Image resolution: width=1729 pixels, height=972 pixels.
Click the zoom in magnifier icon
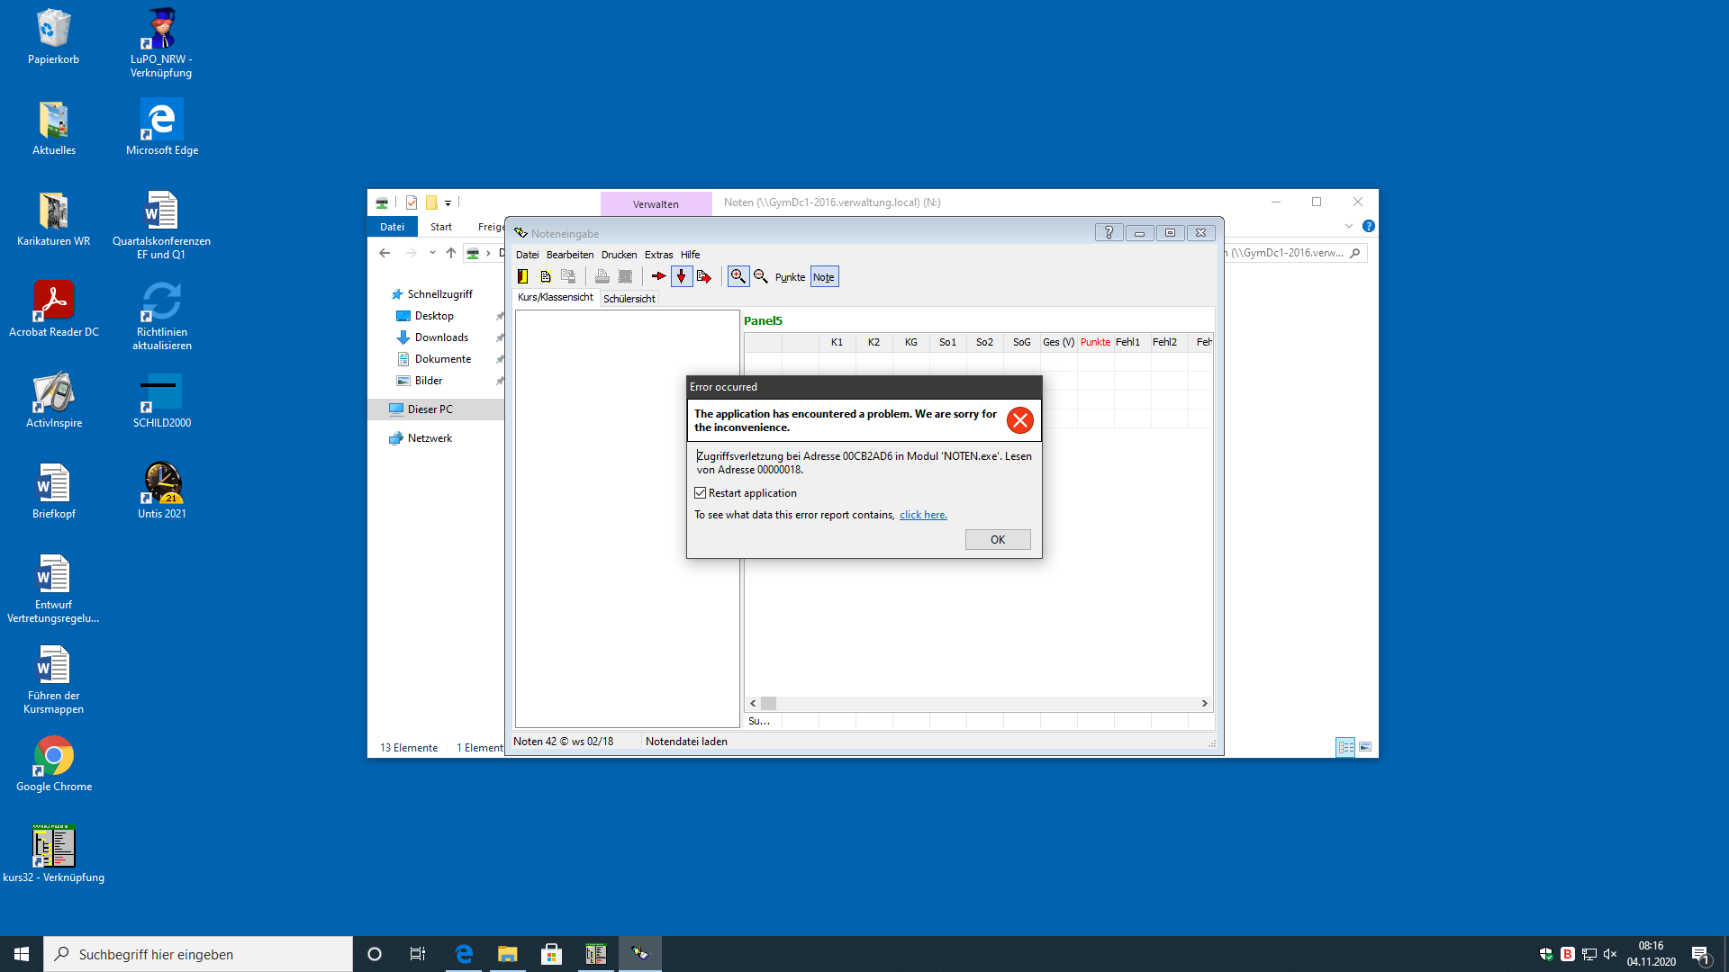click(x=738, y=277)
